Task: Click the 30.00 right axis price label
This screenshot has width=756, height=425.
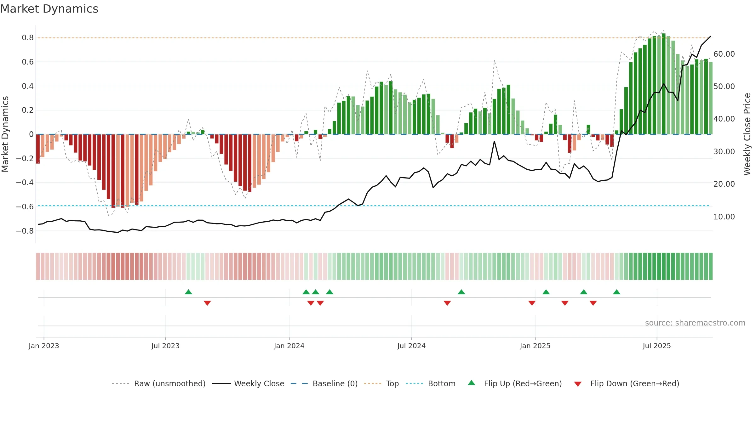Action: tap(724, 152)
